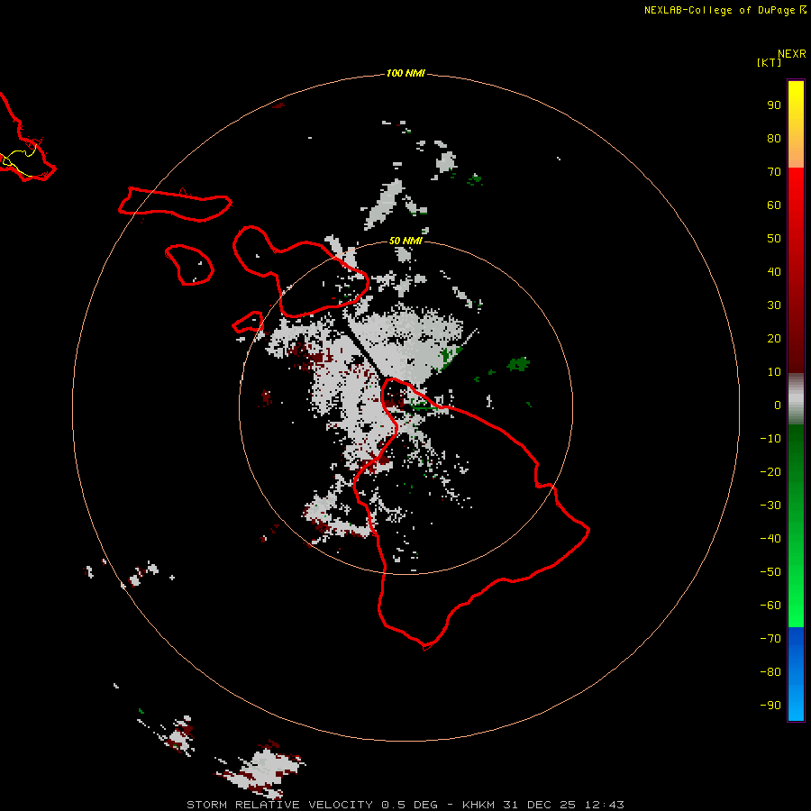Viewport: 811px width, 811px height.
Task: Click the blue bottom segment of the color bar
Action: coord(796,673)
